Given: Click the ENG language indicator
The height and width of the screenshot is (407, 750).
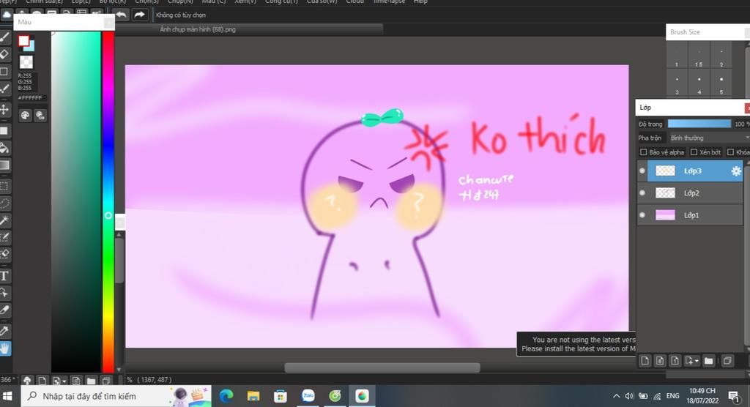Looking at the screenshot, I should [x=672, y=396].
